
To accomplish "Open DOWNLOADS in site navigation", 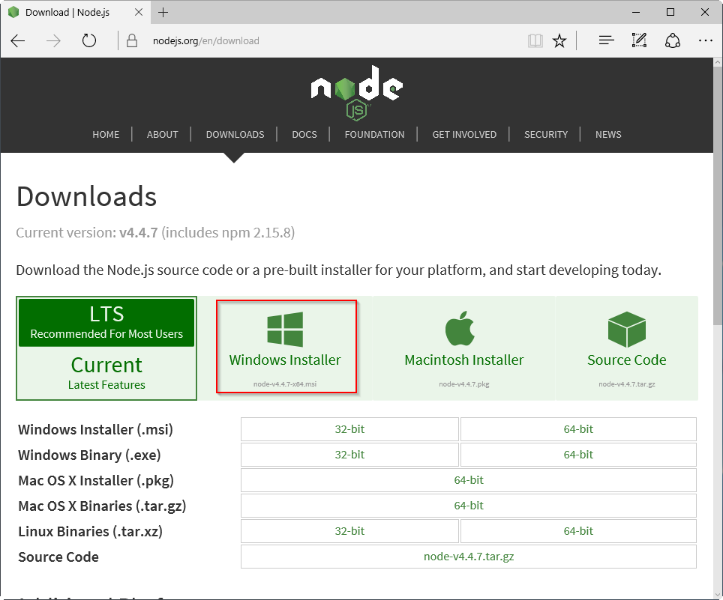I will click(x=235, y=135).
